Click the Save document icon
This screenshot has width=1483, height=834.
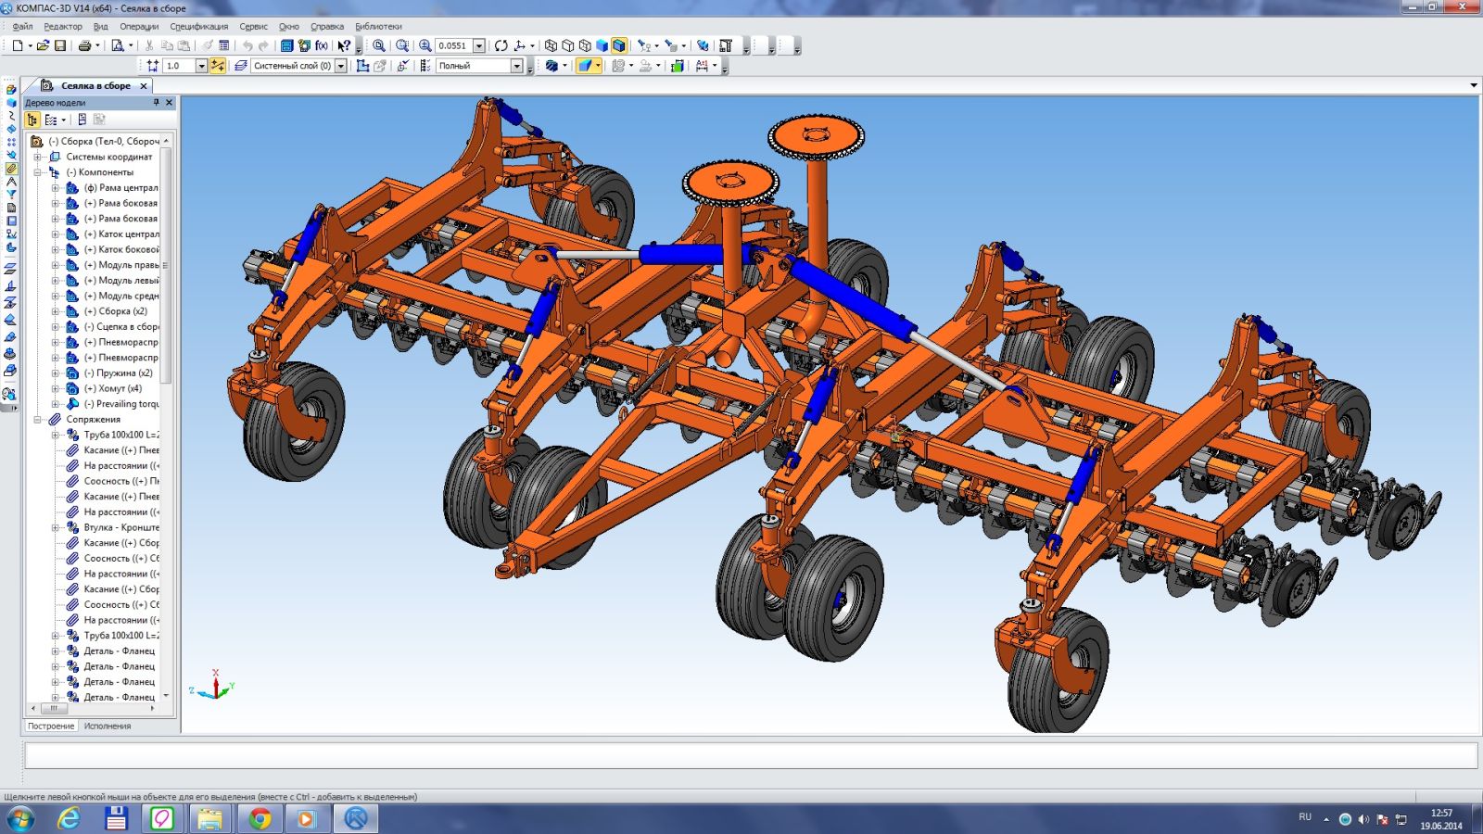(60, 45)
